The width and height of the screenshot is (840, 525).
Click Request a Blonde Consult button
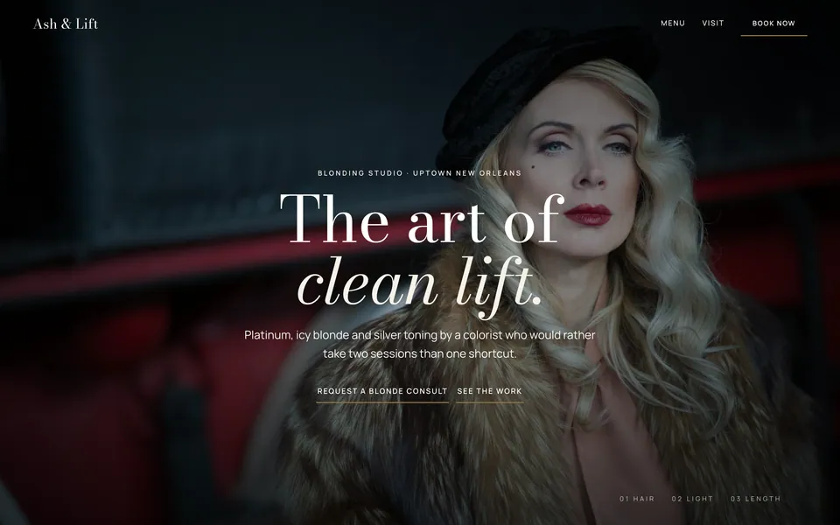[382, 392]
